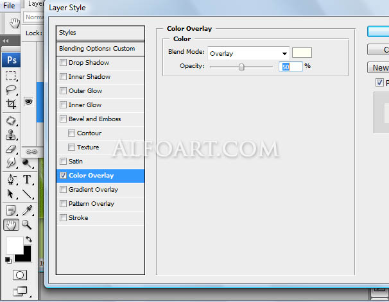
Task: Enable the Texture checkbox
Action: click(x=71, y=147)
